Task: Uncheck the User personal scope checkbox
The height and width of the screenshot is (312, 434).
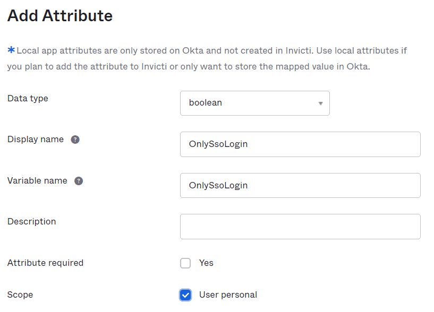Action: pos(185,294)
